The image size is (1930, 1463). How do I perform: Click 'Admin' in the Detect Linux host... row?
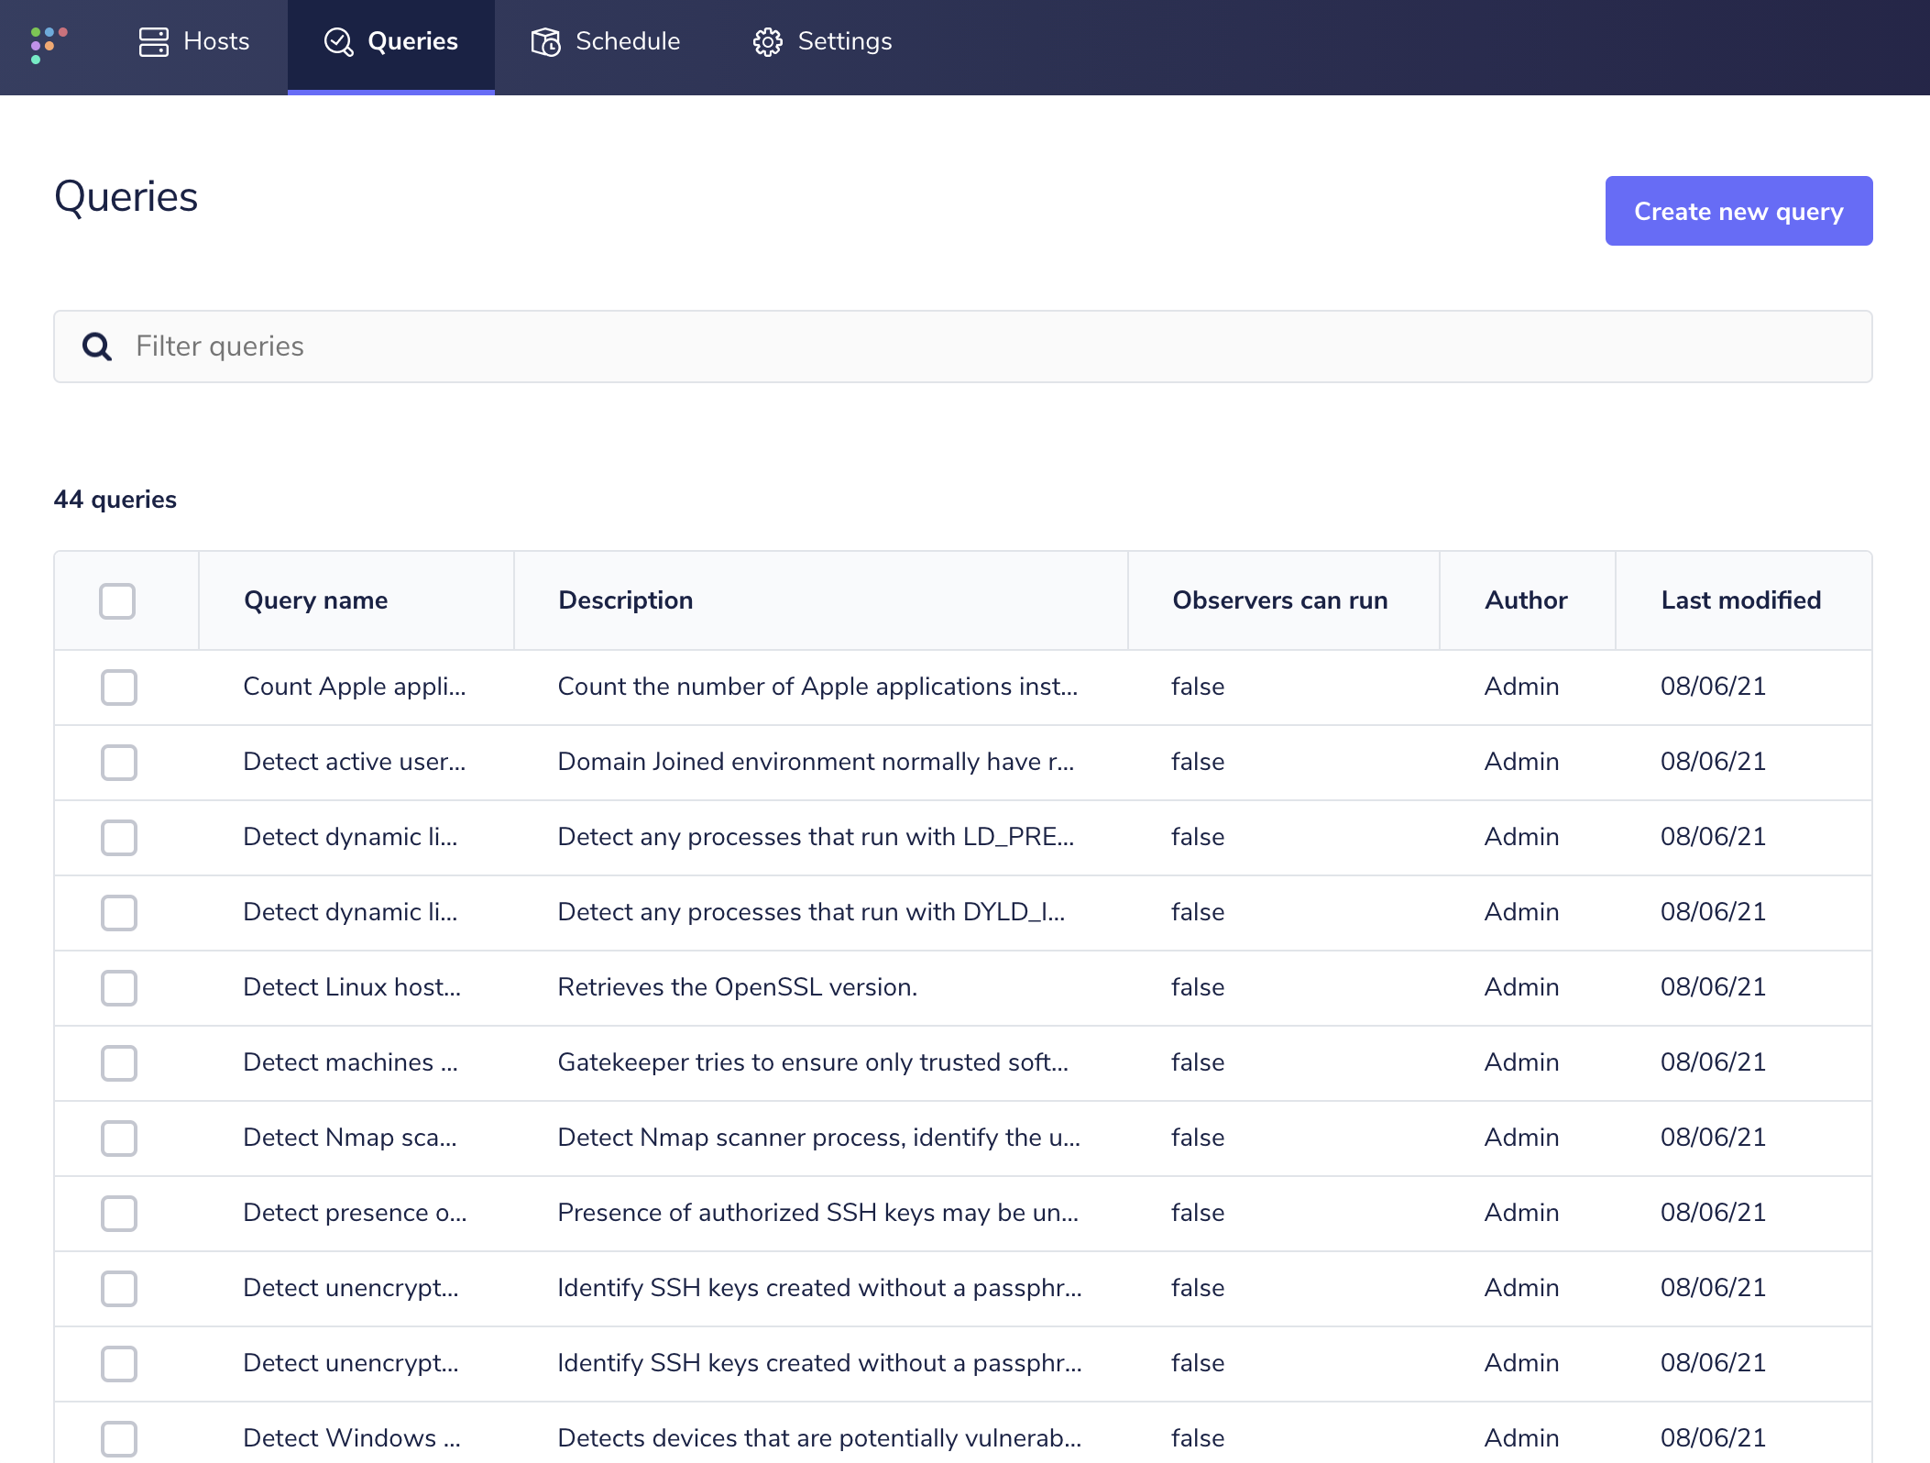pos(1521,987)
